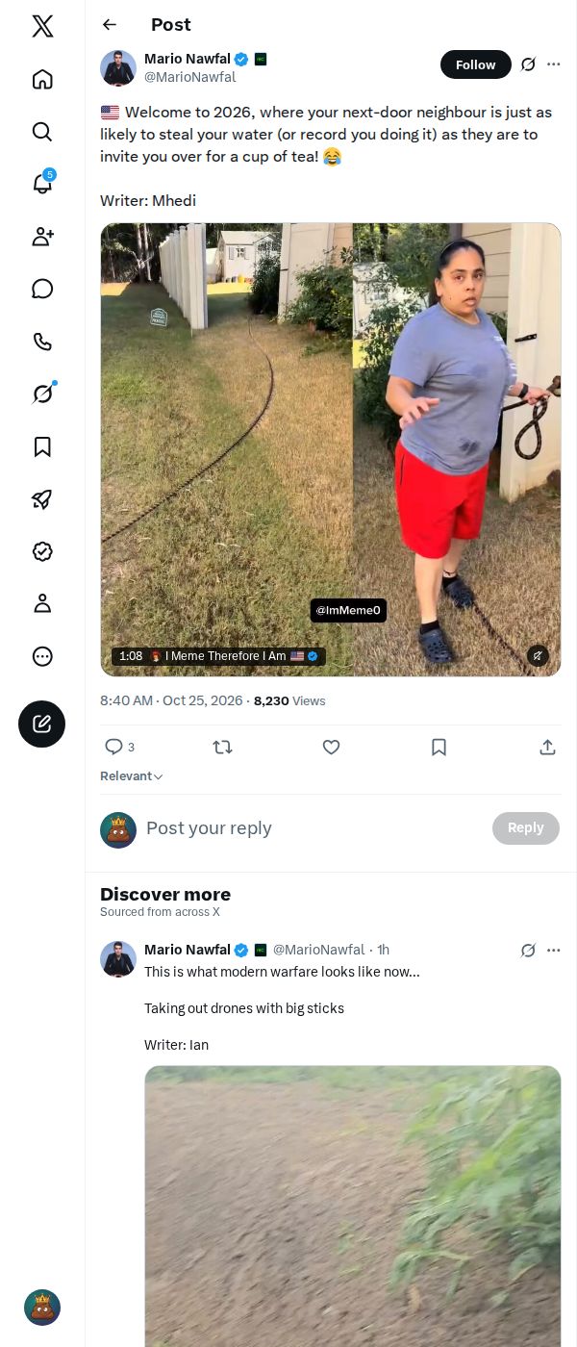Viewport: 577px width, 1347px height.
Task: Open Chat messages in the sidebar
Action: 42,289
